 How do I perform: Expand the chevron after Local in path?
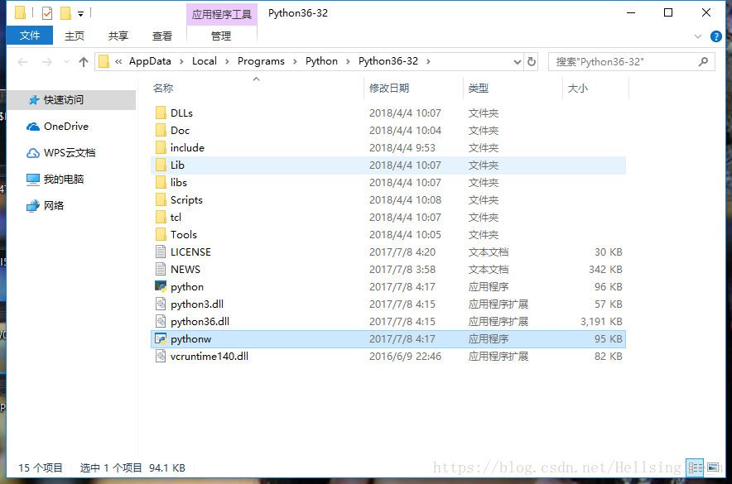[227, 61]
